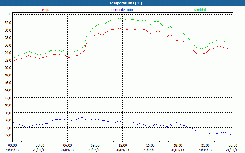Click the 10,0 y-axis value

8,105
